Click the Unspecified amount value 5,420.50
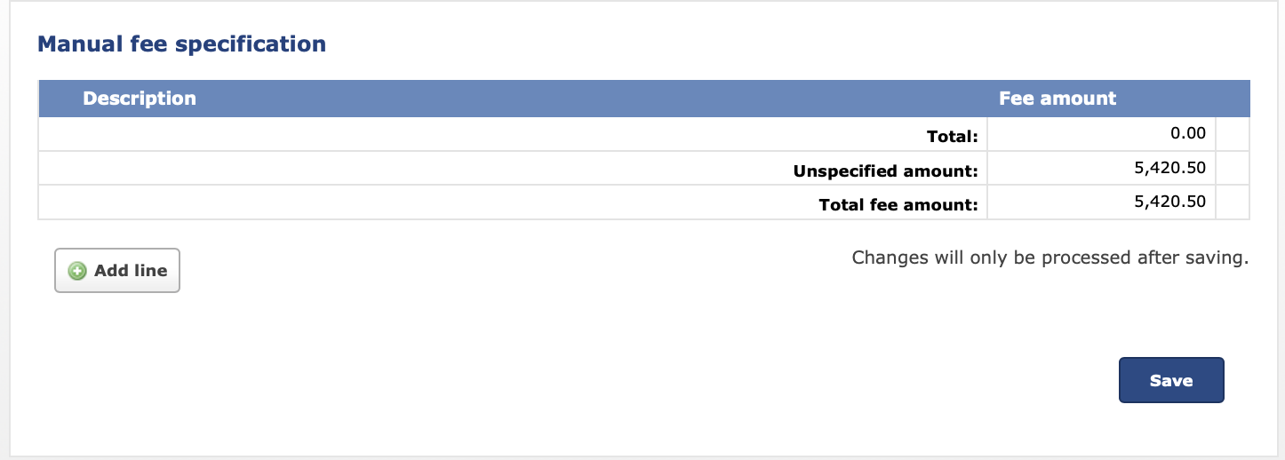This screenshot has width=1285, height=460. pyautogui.click(x=1169, y=168)
